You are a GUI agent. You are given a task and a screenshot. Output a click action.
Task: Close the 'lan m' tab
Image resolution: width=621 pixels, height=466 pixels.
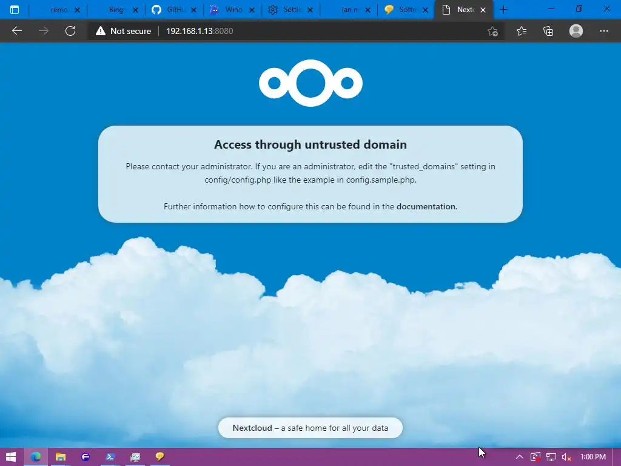(x=368, y=10)
